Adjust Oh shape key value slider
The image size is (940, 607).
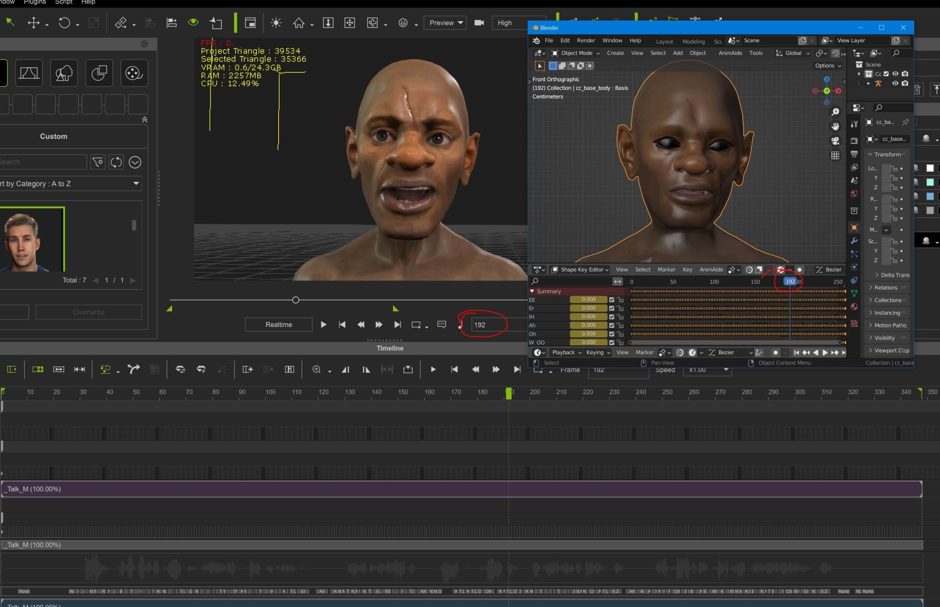588,334
